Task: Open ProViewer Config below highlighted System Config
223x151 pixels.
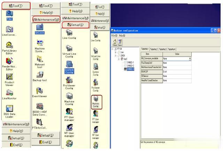Action: click(69, 83)
